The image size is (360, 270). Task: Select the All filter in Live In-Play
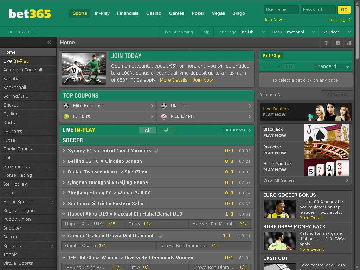(x=148, y=130)
